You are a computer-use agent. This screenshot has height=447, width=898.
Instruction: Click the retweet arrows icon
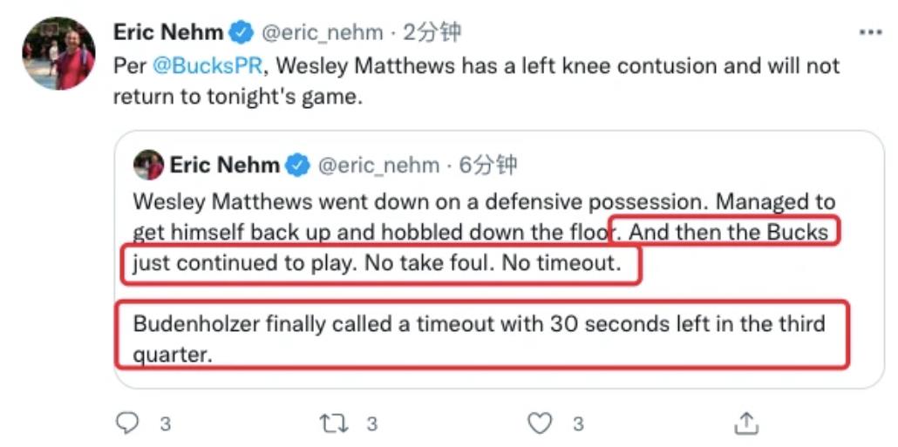(x=335, y=423)
